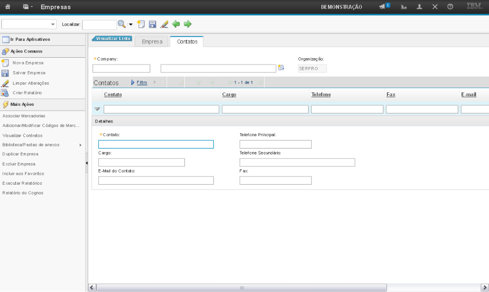Open the help question mark icon

pyautogui.click(x=450, y=7)
